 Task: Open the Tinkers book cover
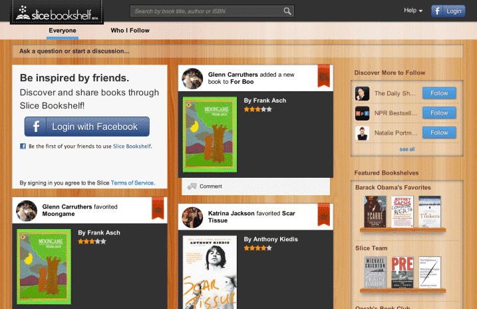pos(430,212)
